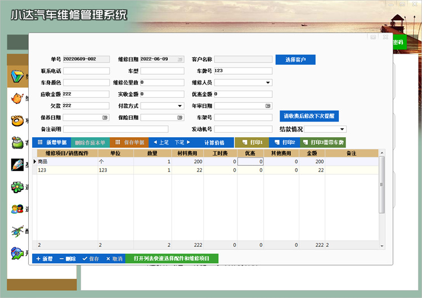Screen dimensions: 422x298
Task: Click the 优惠 cell in the 商品 row
Action: tap(250, 161)
